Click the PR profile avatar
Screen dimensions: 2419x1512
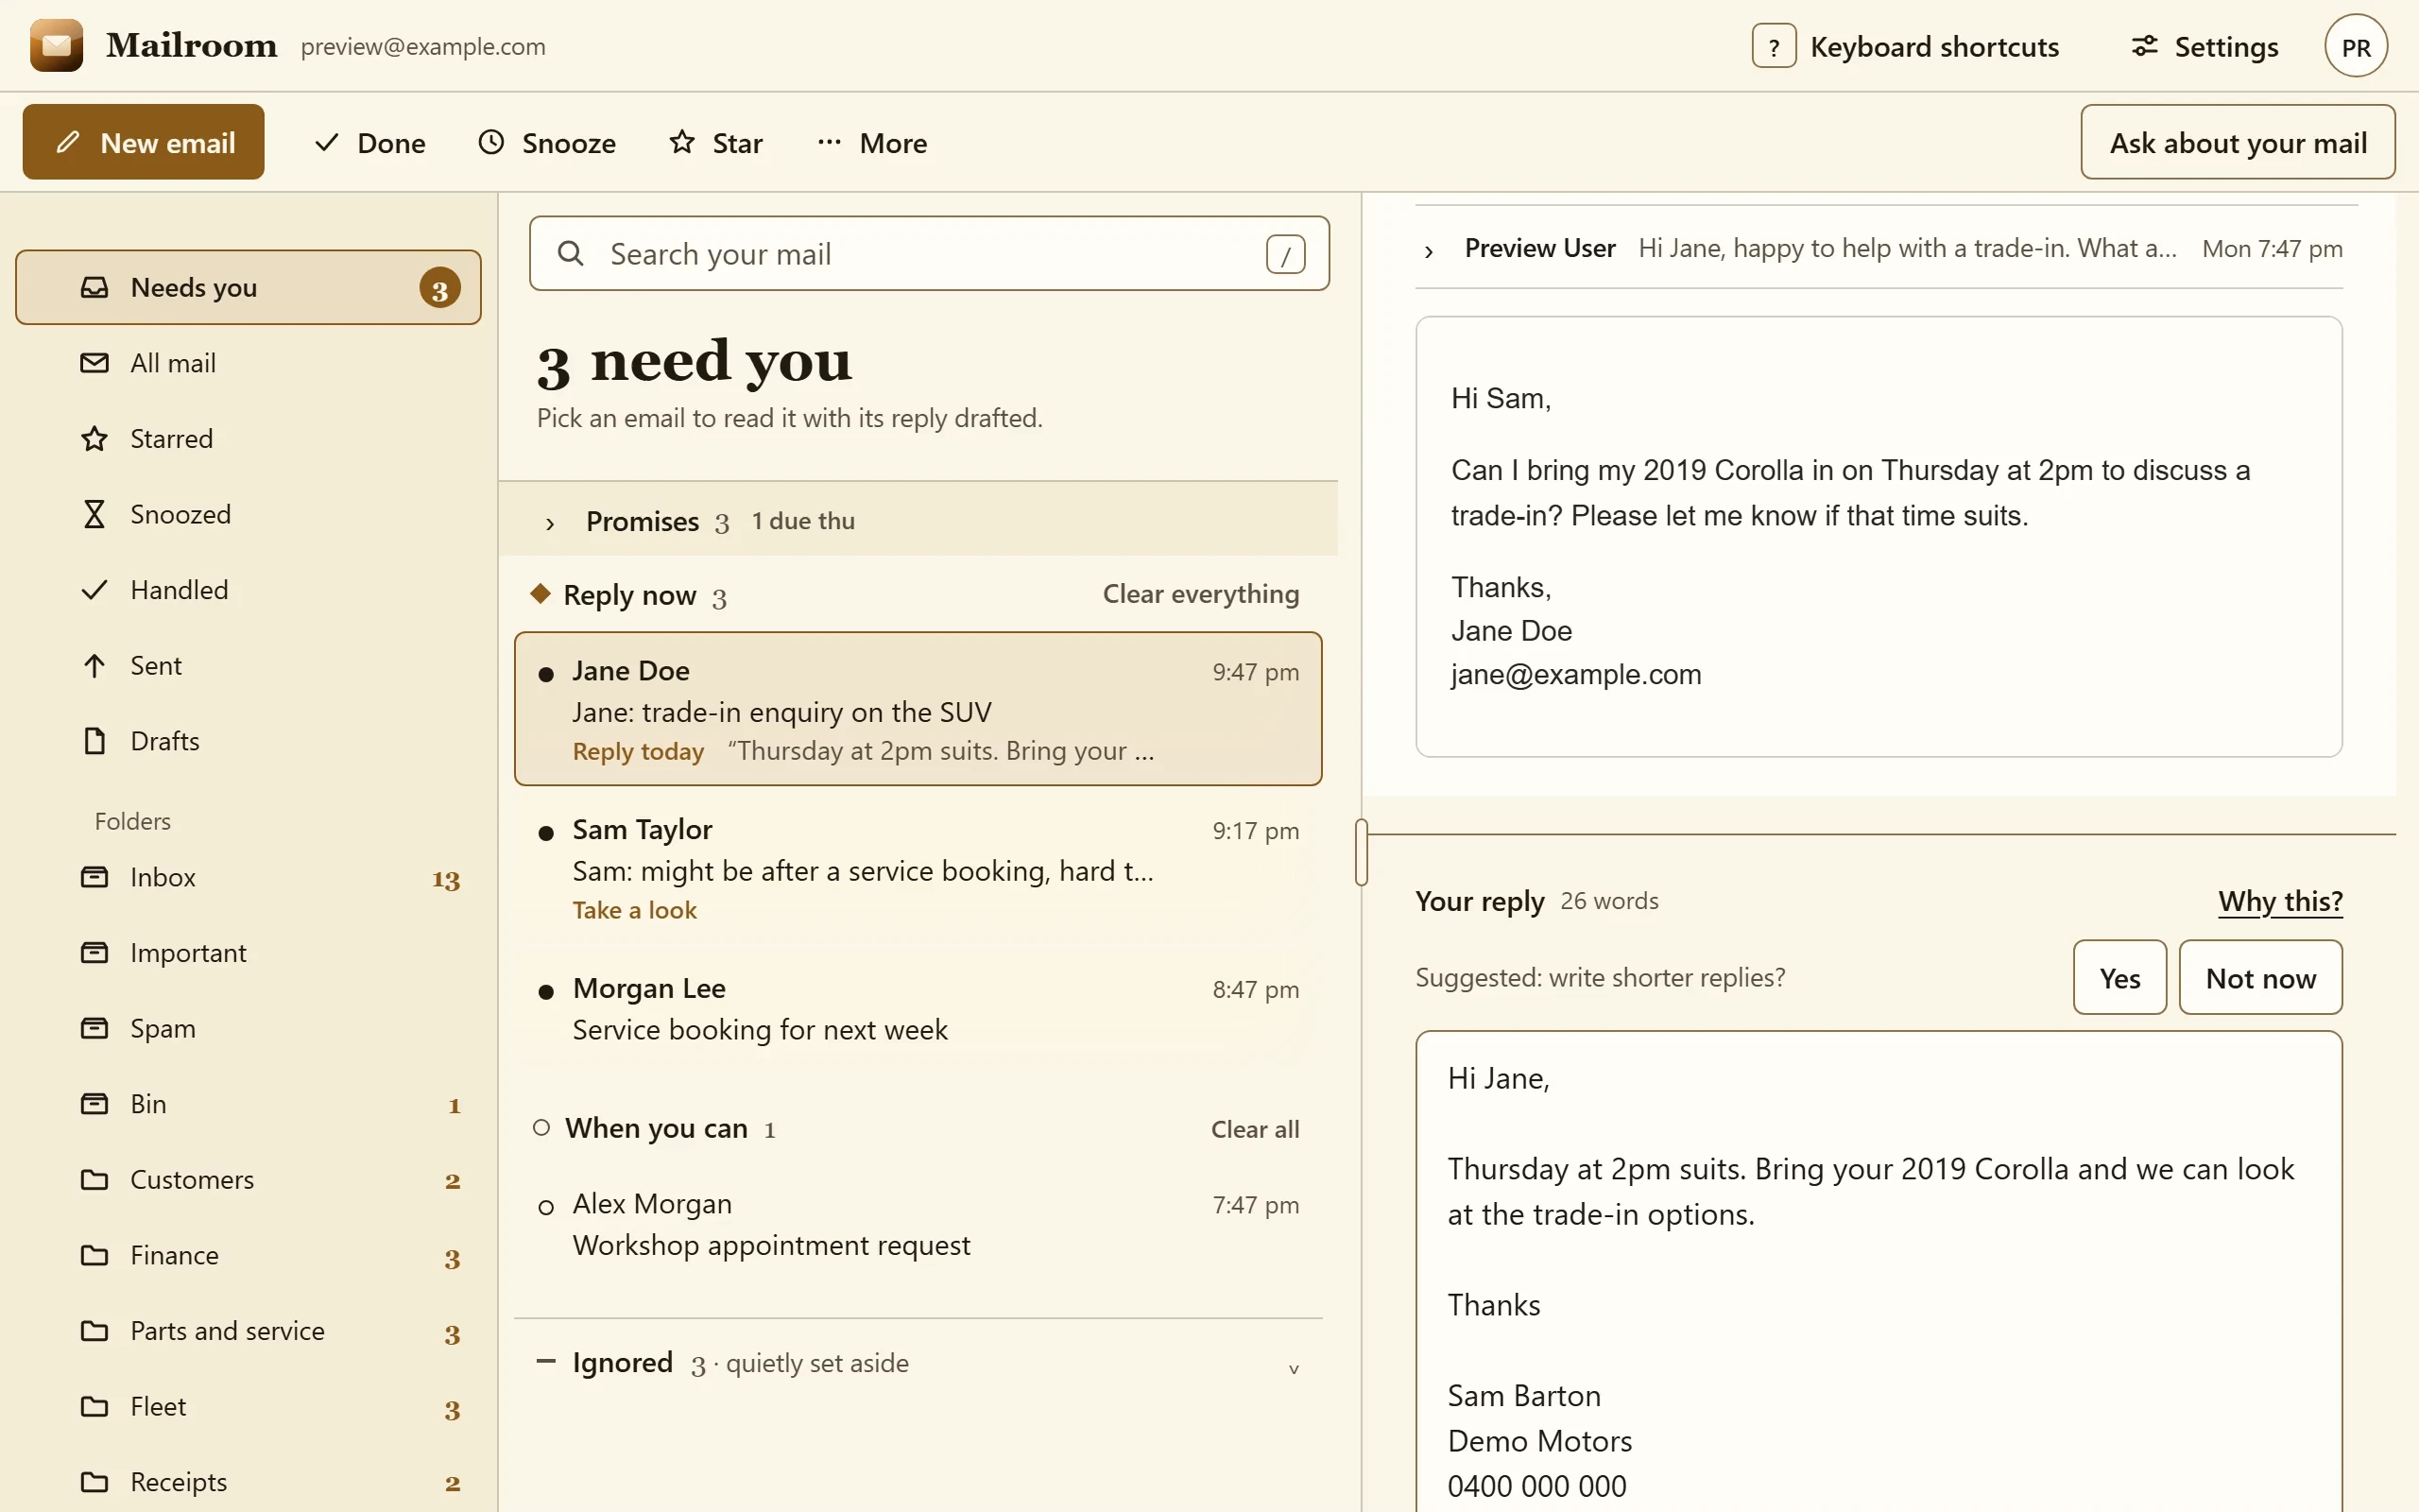(2356, 46)
